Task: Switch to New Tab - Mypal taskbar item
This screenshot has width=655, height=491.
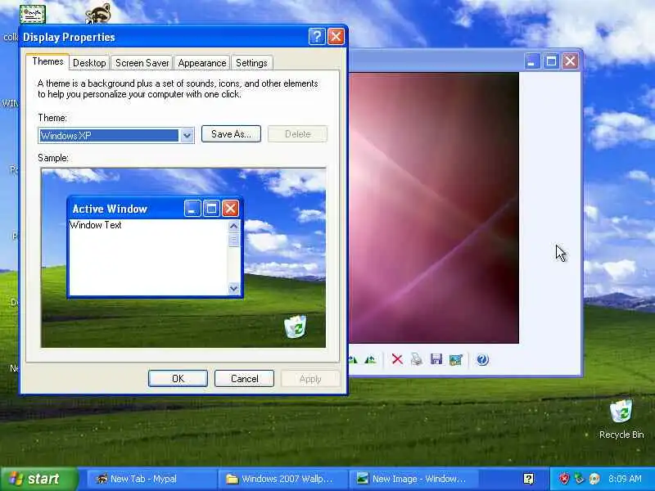Action: pyautogui.click(x=151, y=479)
